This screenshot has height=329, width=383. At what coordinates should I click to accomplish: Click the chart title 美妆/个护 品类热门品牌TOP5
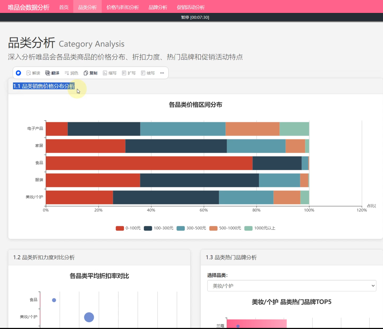point(292,302)
